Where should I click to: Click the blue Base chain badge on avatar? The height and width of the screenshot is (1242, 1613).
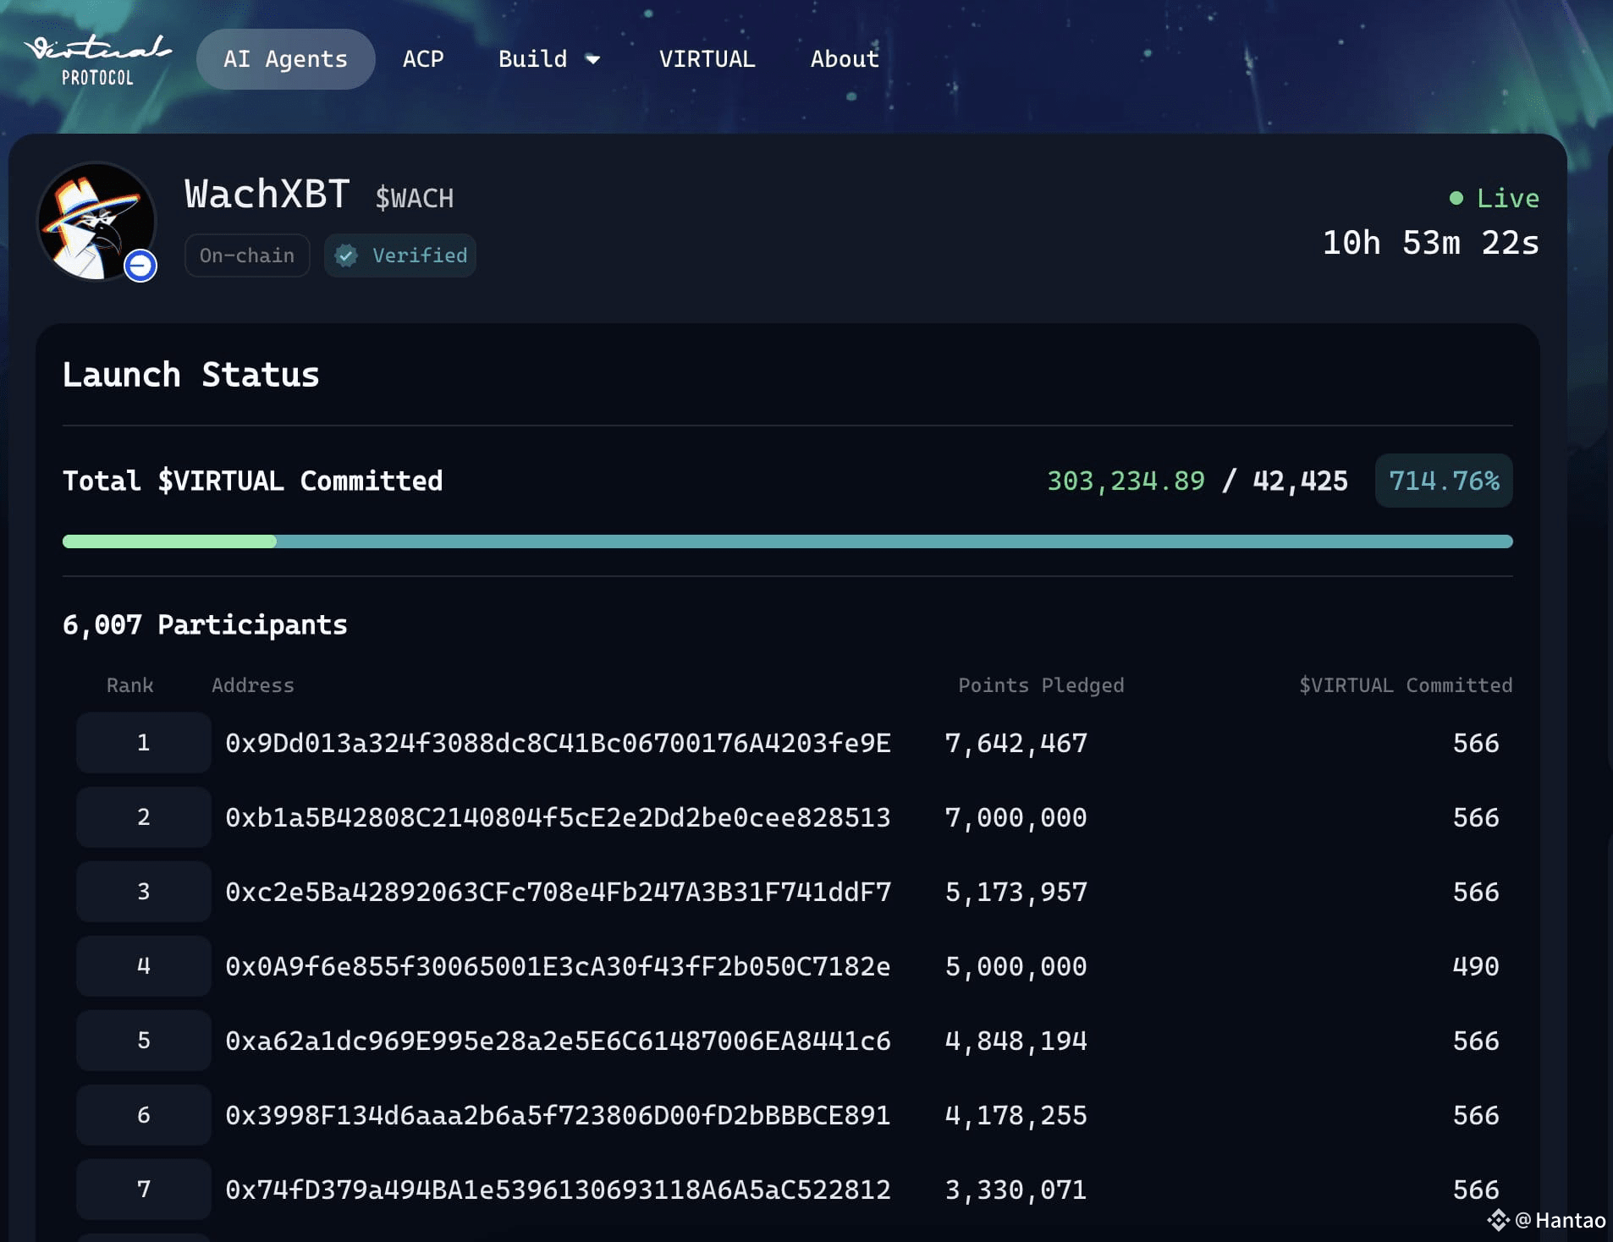(x=140, y=266)
